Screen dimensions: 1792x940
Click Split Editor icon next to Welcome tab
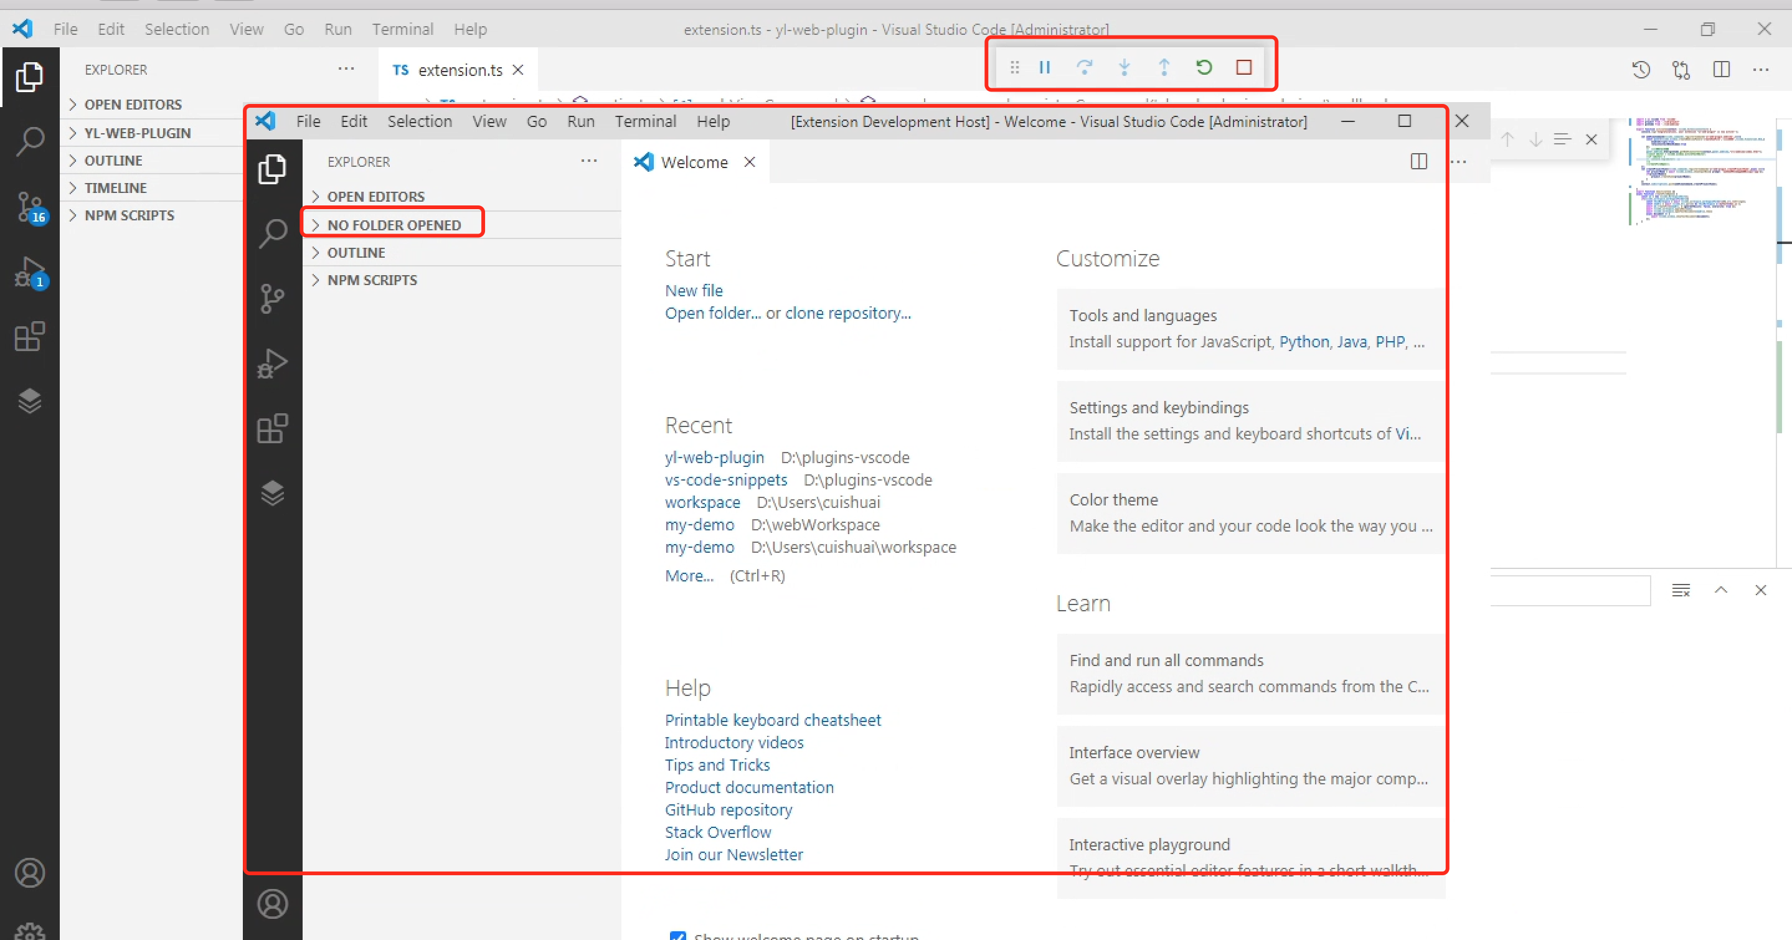coord(1418,162)
